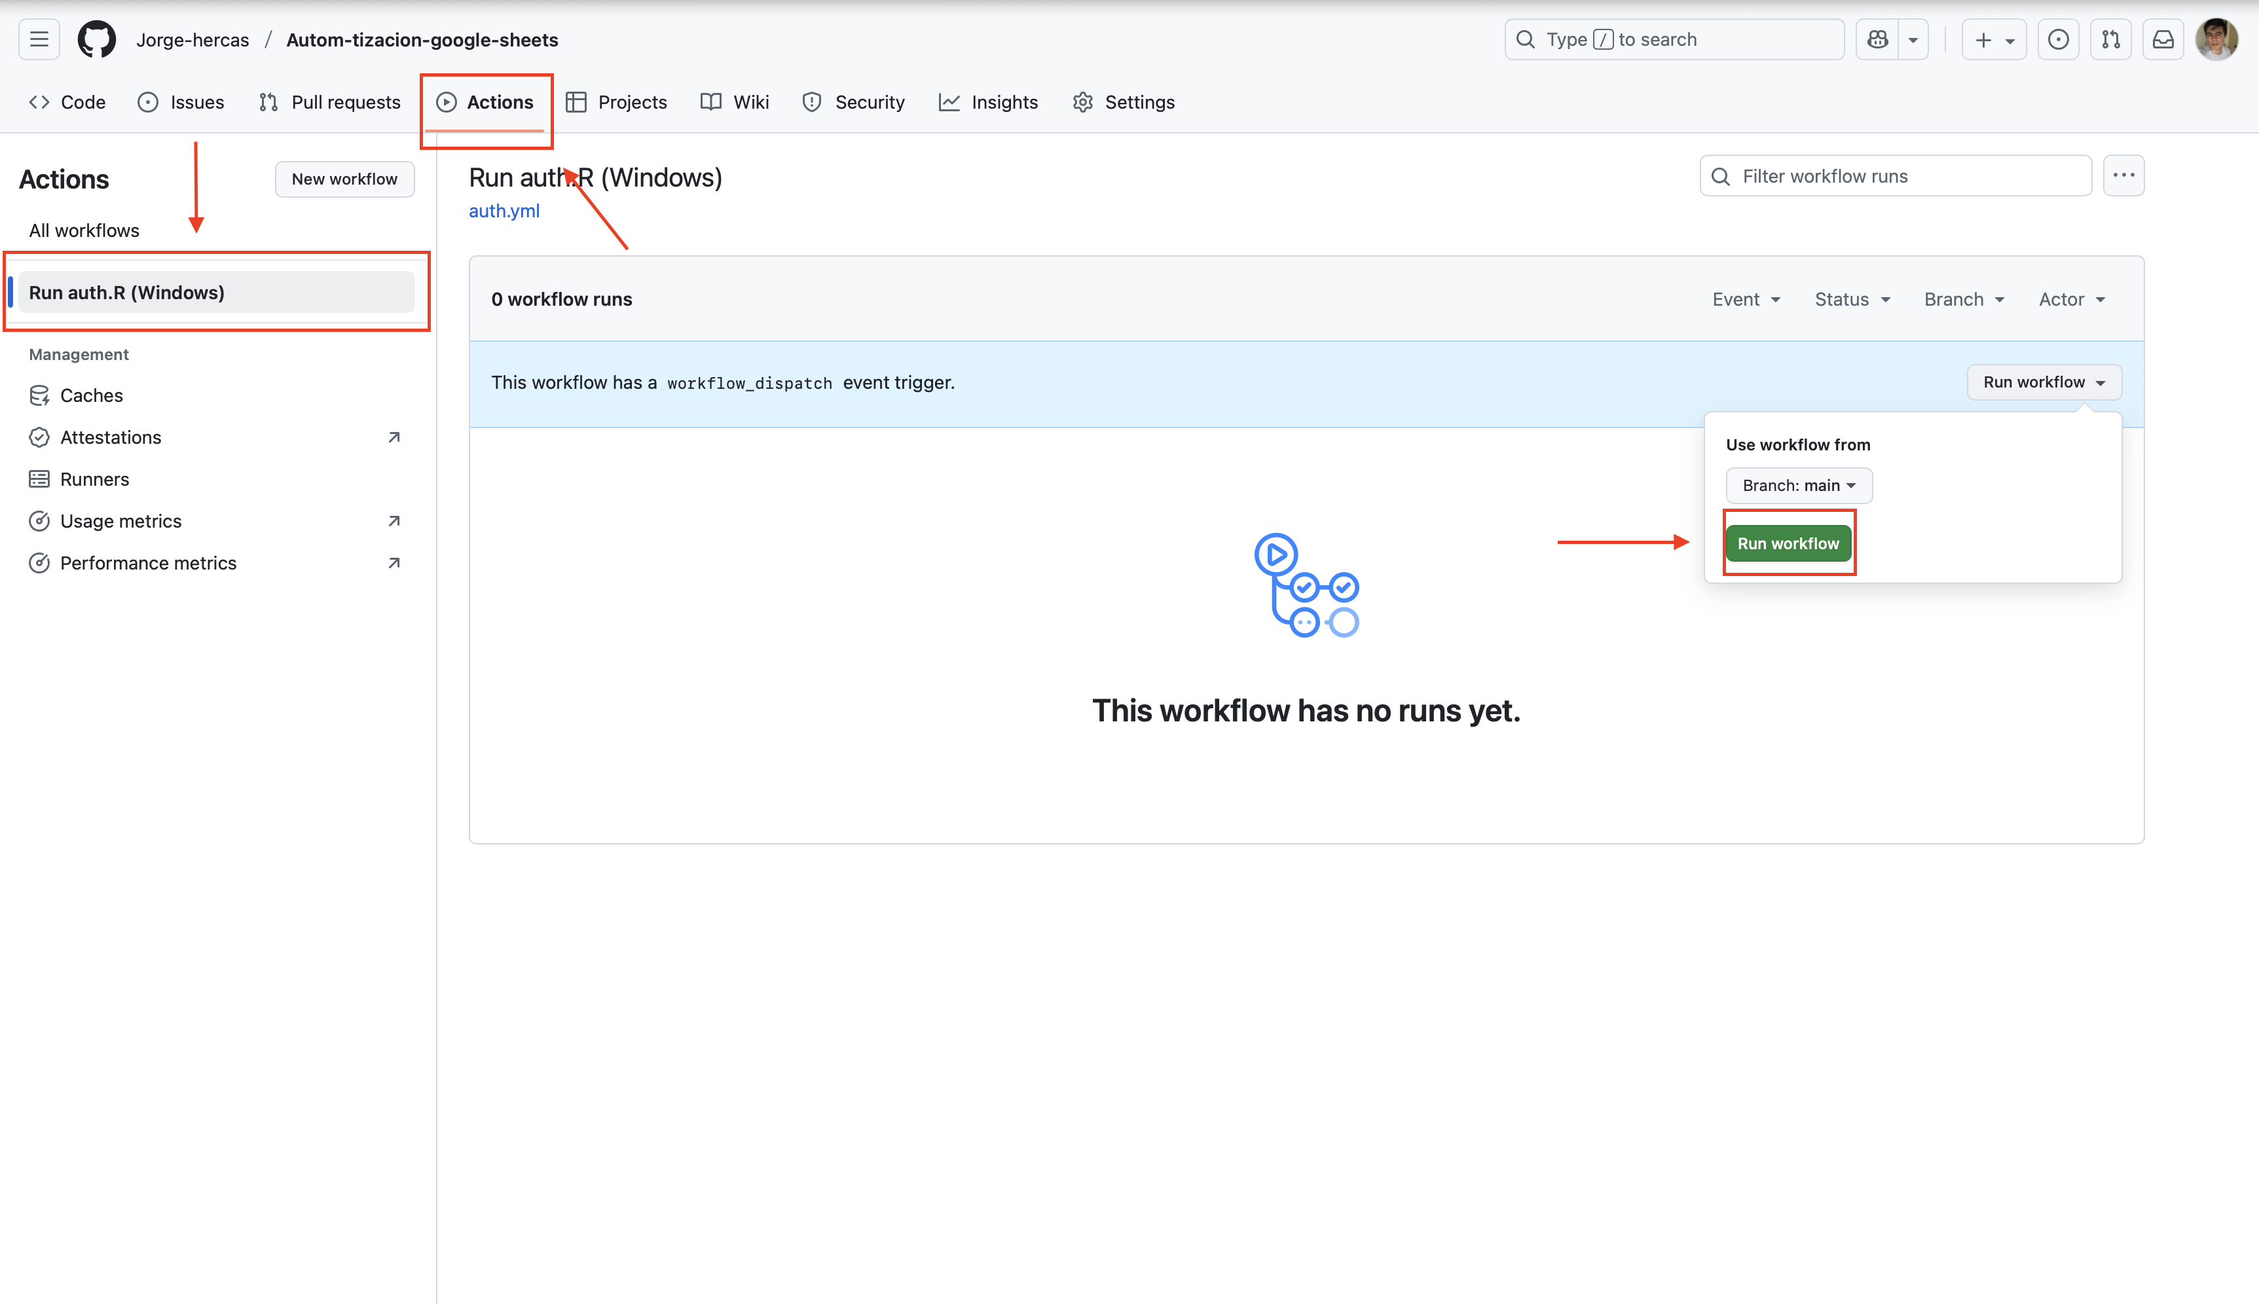The height and width of the screenshot is (1304, 2259).
Task: Open the notifications inbox icon
Action: tap(2162, 39)
